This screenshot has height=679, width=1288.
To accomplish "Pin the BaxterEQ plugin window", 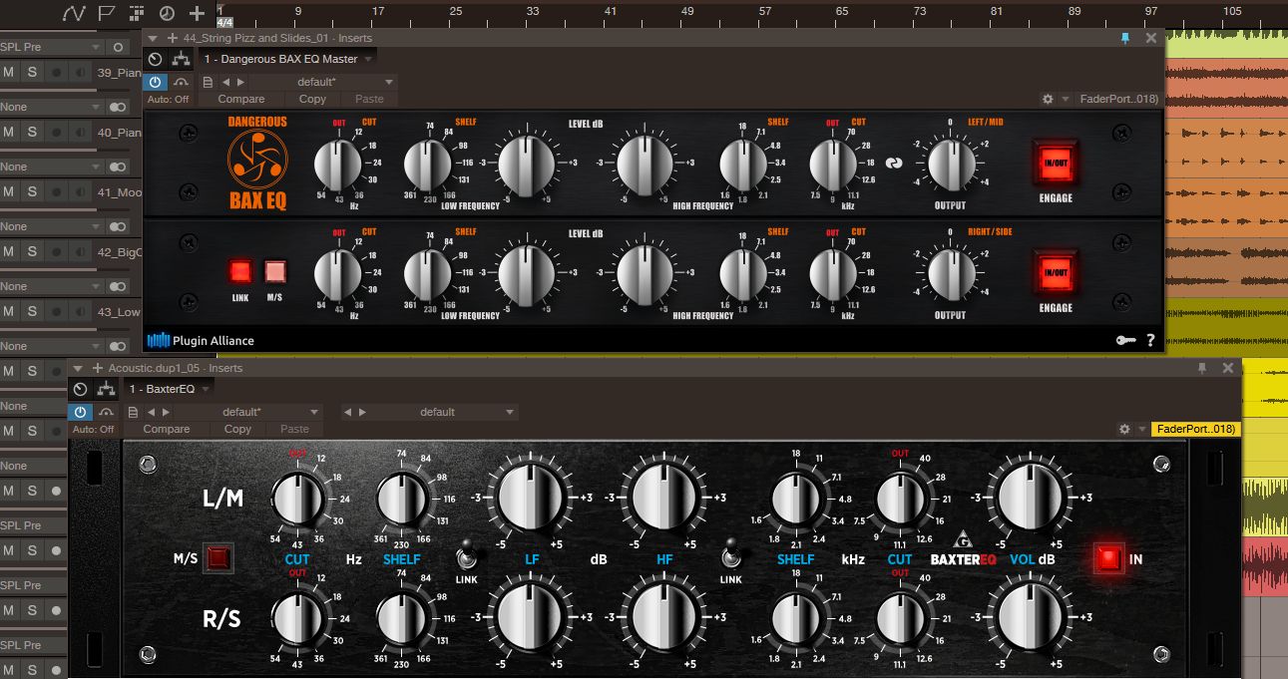I will 1202,368.
